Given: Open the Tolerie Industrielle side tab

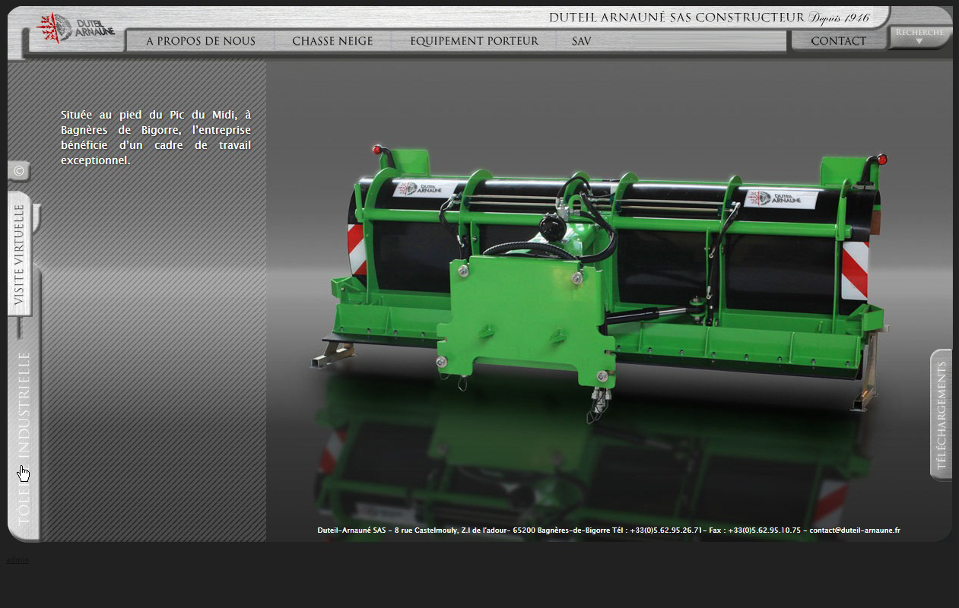Looking at the screenshot, I should (x=24, y=439).
